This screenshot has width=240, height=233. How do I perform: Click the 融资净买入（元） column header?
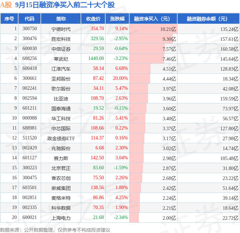tap(153, 19)
